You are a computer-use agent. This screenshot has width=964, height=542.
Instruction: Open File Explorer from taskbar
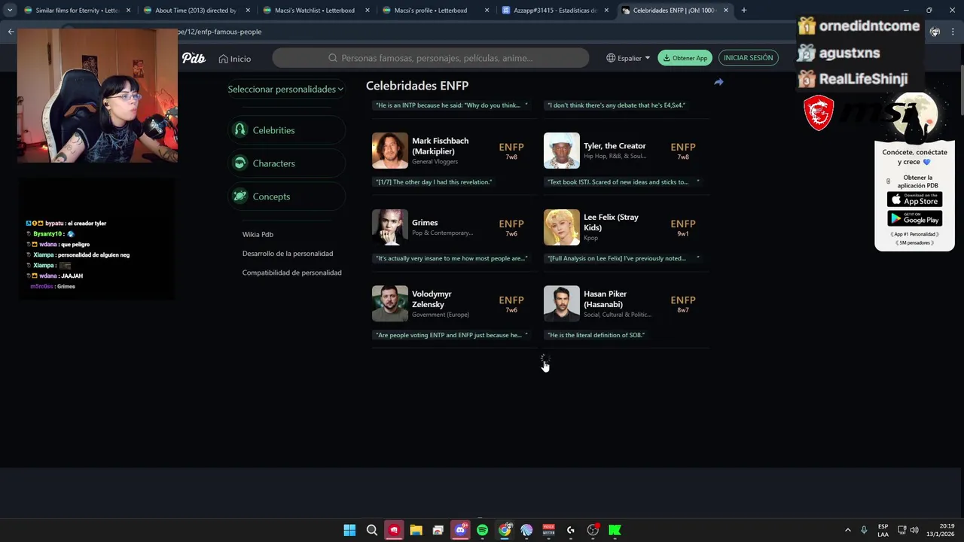pos(416,530)
